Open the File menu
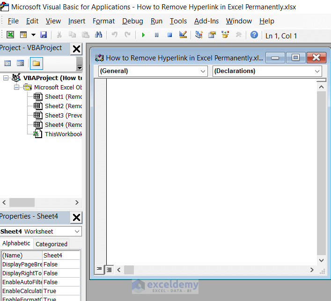The width and height of the screenshot is (331, 301). point(13,21)
